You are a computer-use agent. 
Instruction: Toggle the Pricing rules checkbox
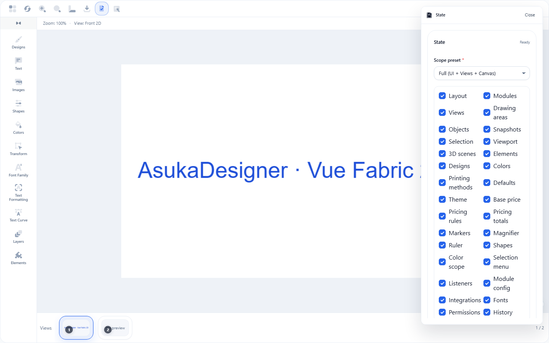[x=442, y=216]
